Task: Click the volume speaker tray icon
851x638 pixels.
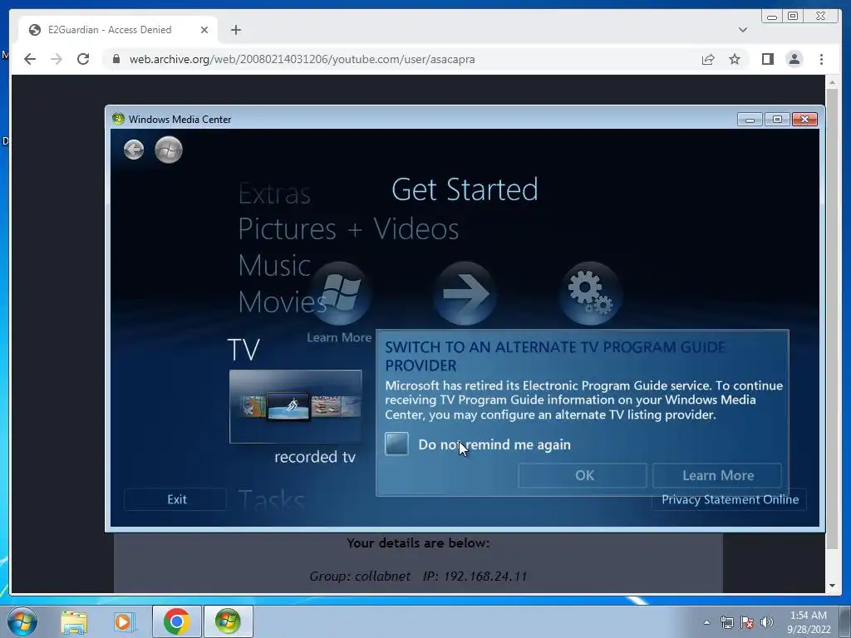Action: click(x=767, y=623)
